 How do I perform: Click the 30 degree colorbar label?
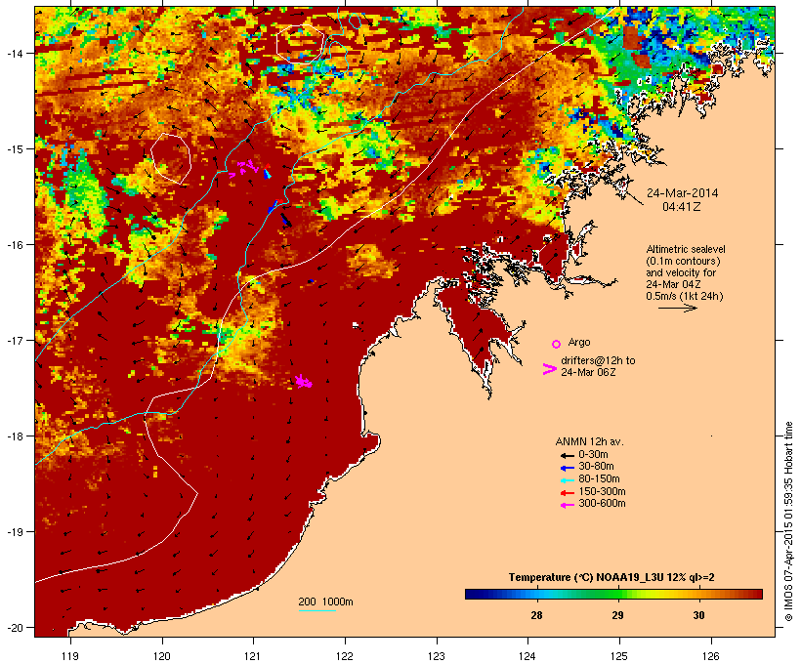coord(698,615)
